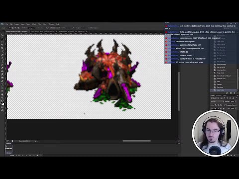Open the Layer menu
The height and width of the screenshot is (179, 239).
click(x=22, y=24)
